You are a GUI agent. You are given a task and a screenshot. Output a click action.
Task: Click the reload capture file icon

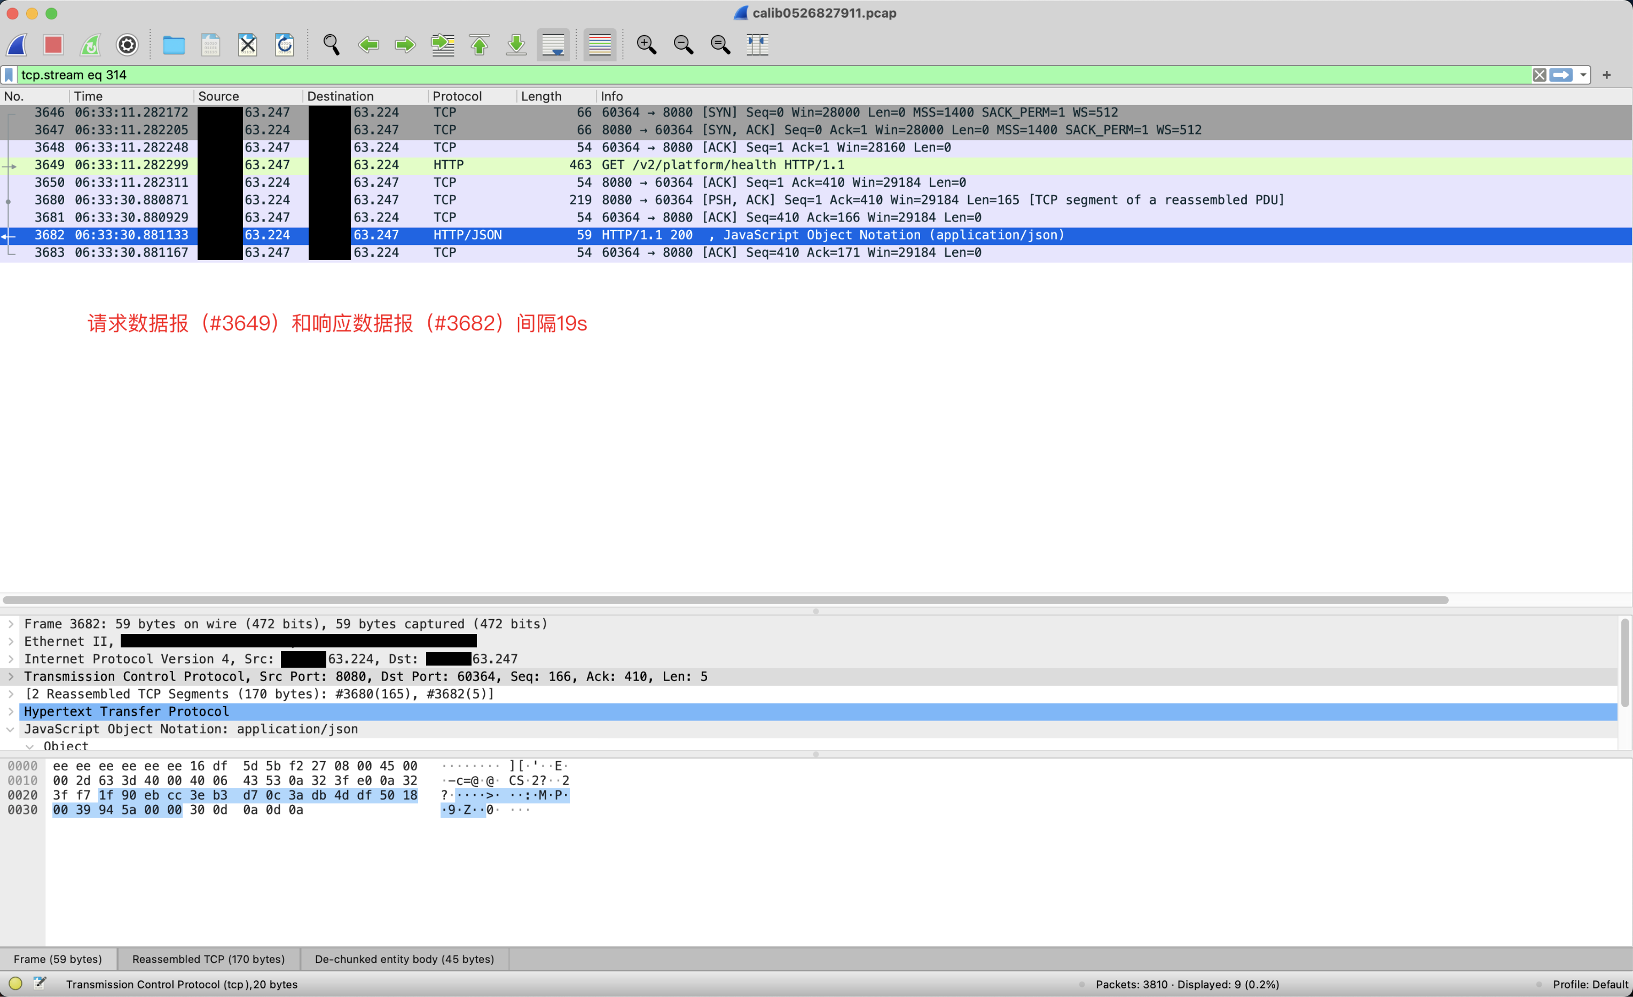tap(285, 45)
